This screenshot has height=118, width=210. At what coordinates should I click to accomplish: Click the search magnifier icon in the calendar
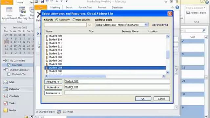[204, 30]
